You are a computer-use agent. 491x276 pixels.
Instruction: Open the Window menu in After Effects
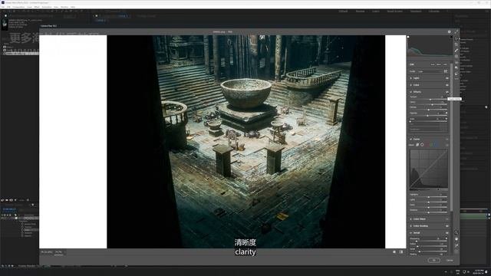[x=64, y=7]
